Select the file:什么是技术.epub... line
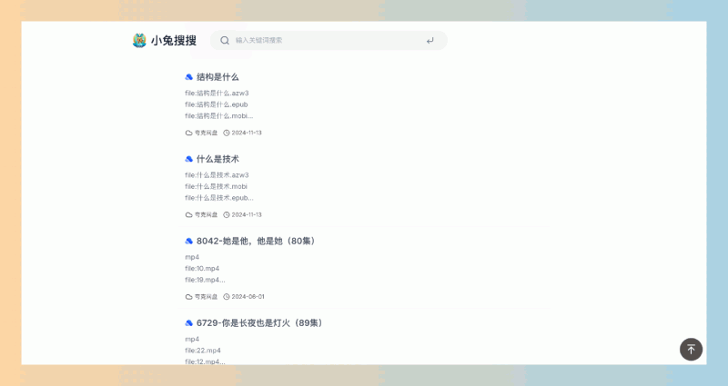The width and height of the screenshot is (728, 386). point(219,198)
